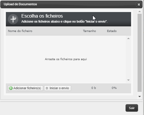Click the dialog's outer scroll down arrow

pyautogui.click(x=140, y=97)
